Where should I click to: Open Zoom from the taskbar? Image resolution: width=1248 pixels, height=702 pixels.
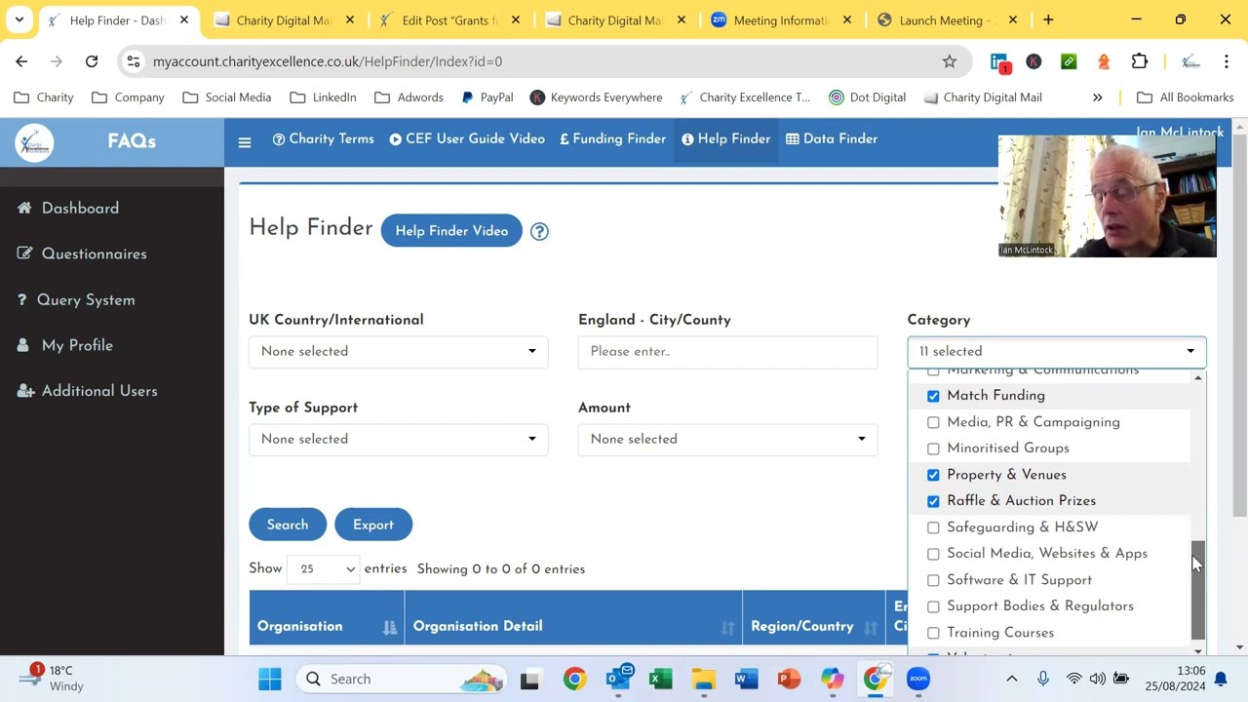click(x=918, y=679)
